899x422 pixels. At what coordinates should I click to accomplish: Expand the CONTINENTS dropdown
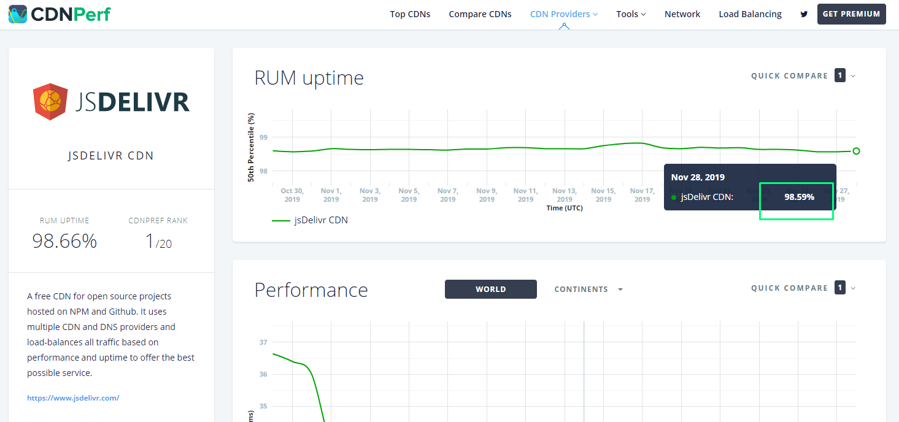click(588, 290)
